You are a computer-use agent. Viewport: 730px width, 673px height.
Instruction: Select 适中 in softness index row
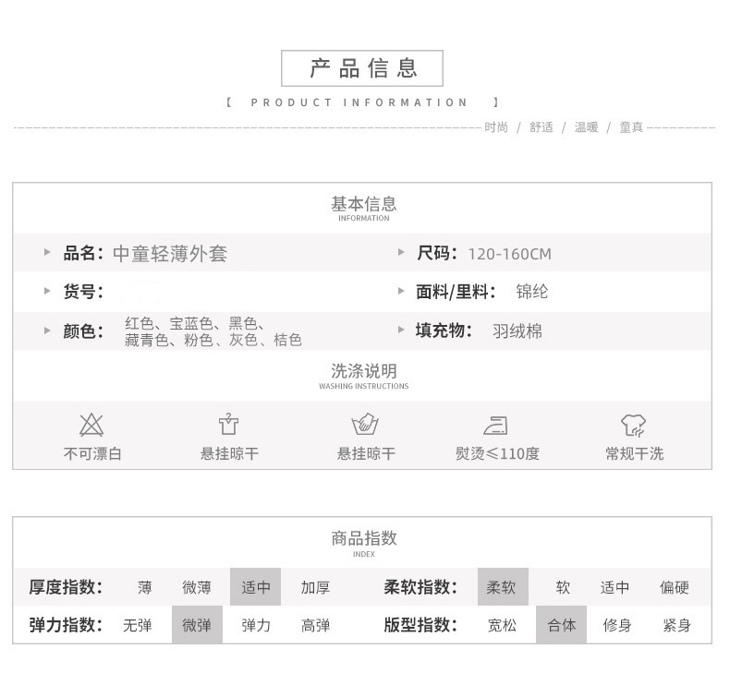pyautogui.click(x=614, y=587)
